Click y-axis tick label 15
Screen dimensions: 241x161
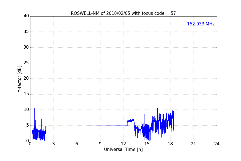(x=26, y=94)
